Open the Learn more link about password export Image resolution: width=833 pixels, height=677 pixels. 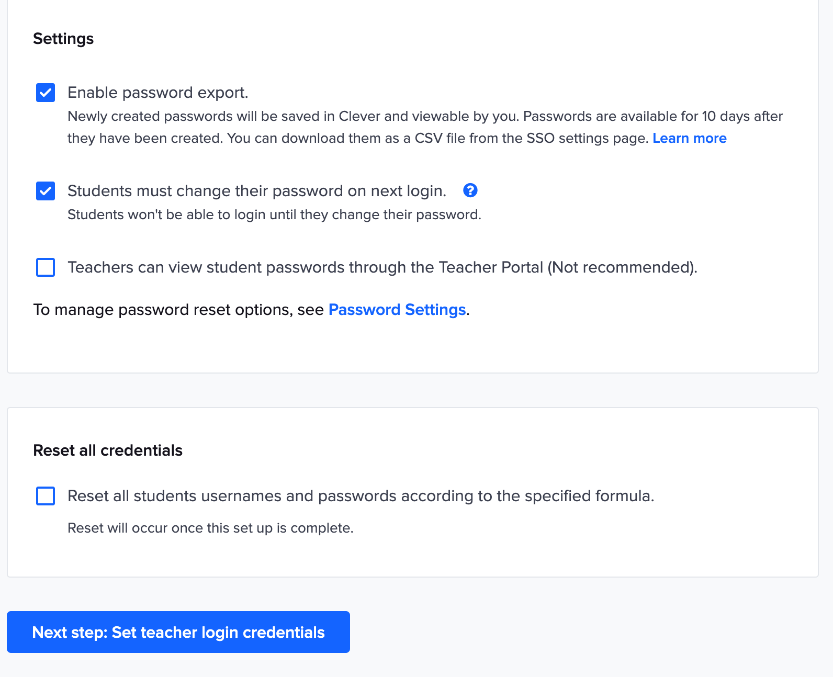pos(689,138)
